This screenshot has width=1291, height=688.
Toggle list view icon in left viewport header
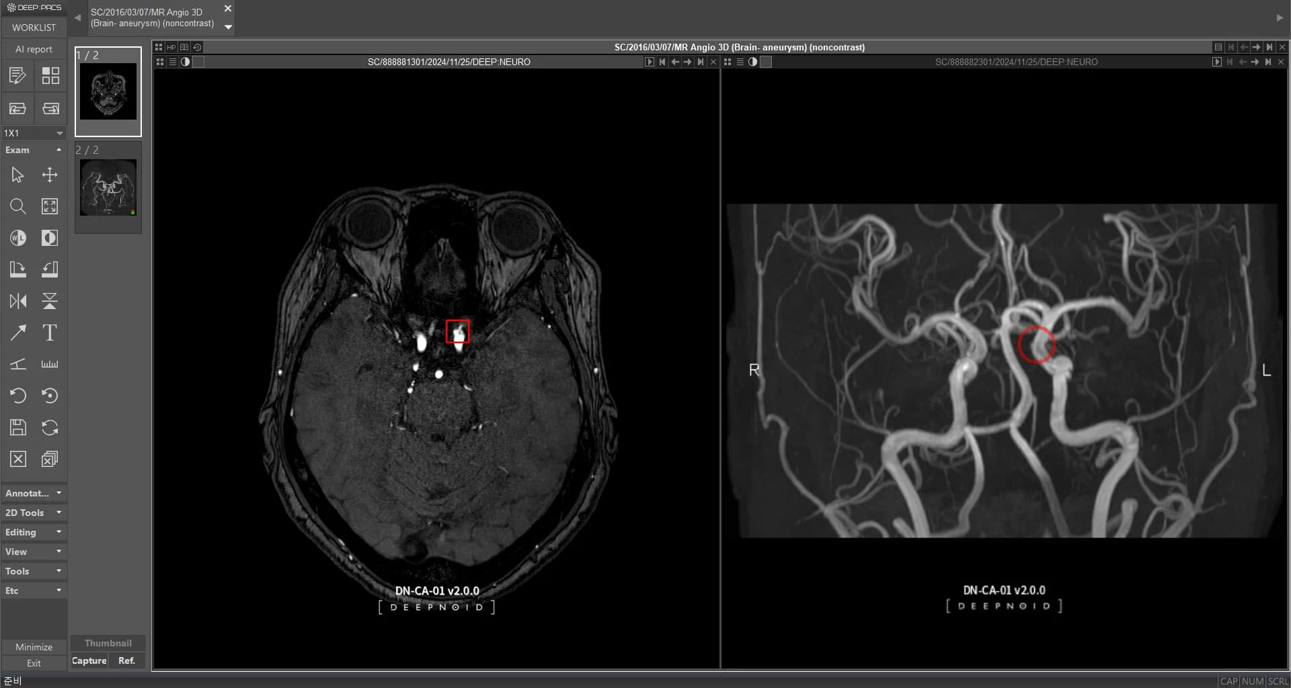(173, 62)
